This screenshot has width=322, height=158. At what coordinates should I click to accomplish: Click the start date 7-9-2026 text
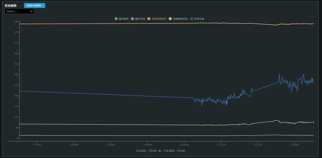[x=141, y=151]
